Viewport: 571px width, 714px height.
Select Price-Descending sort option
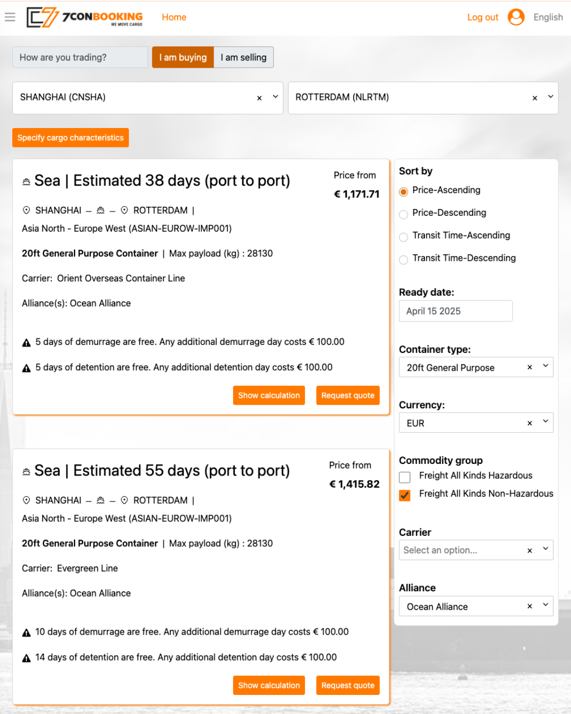[403, 214]
